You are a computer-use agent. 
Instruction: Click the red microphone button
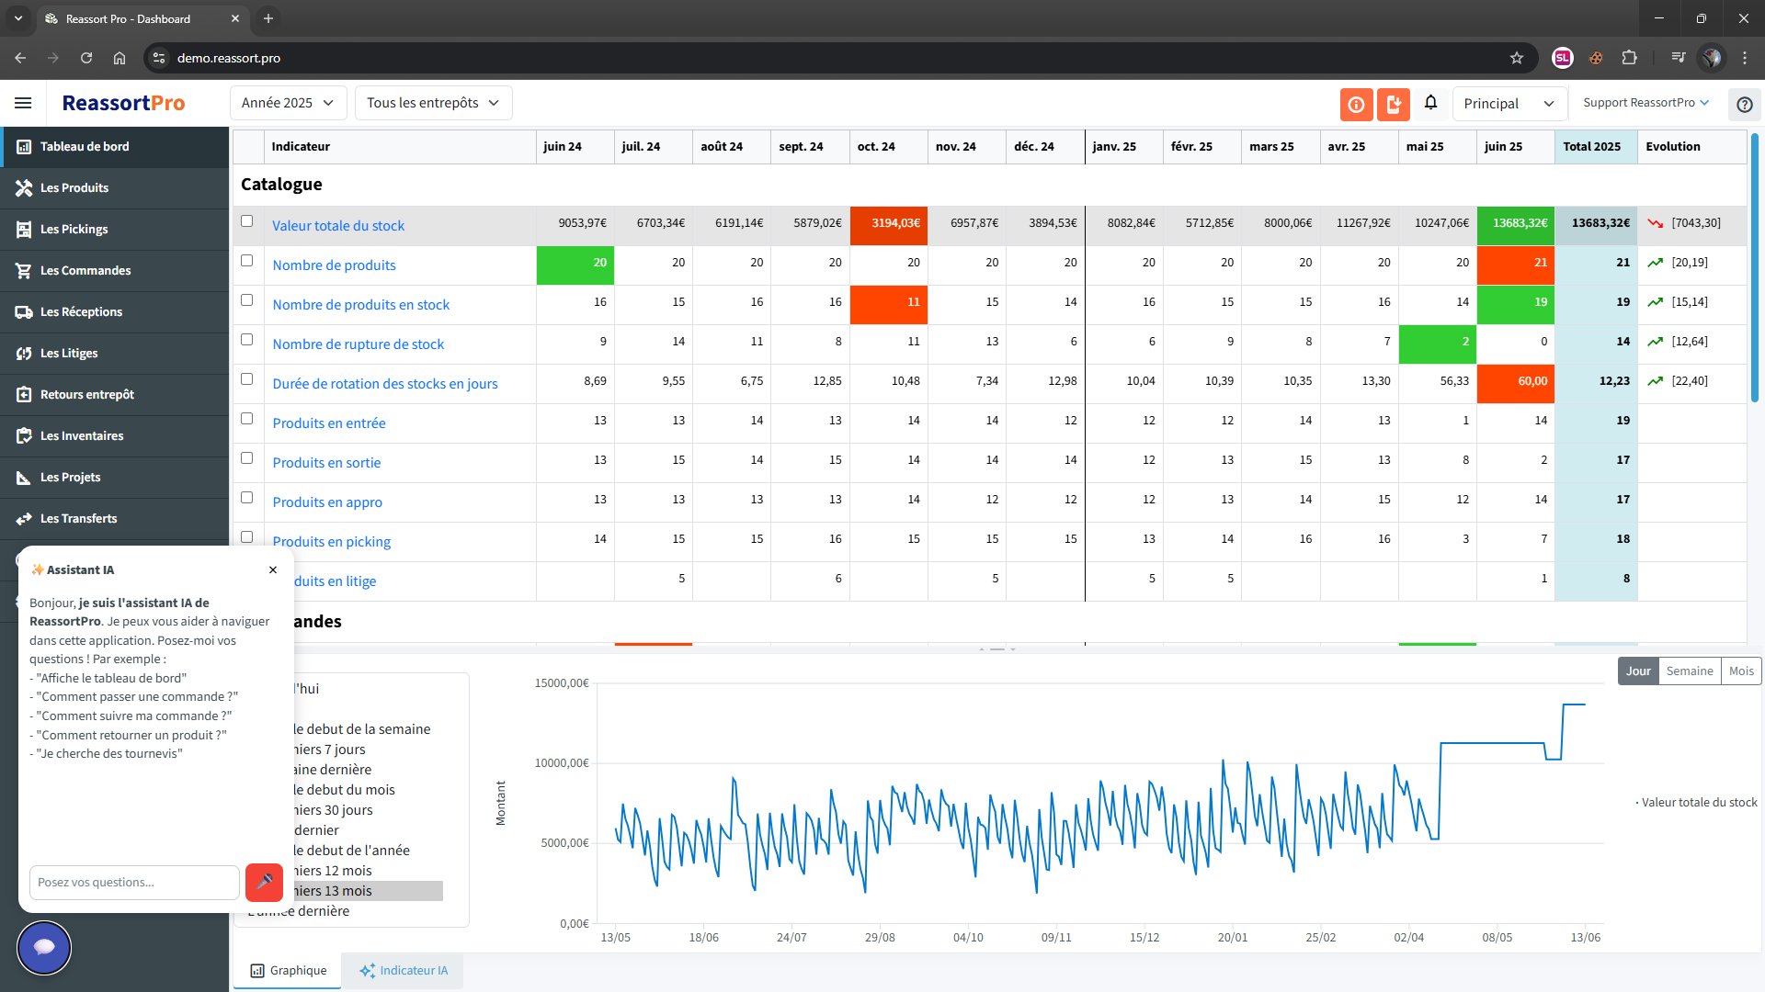point(264,882)
